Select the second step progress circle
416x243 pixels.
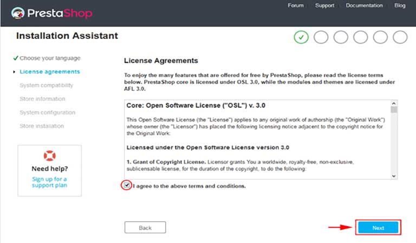point(321,37)
